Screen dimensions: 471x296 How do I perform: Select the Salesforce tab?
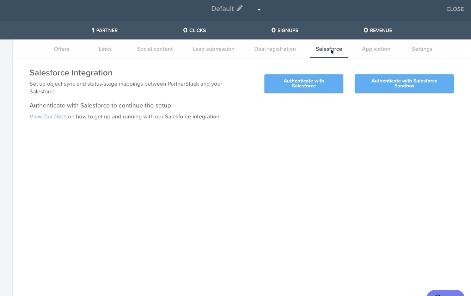coord(329,49)
